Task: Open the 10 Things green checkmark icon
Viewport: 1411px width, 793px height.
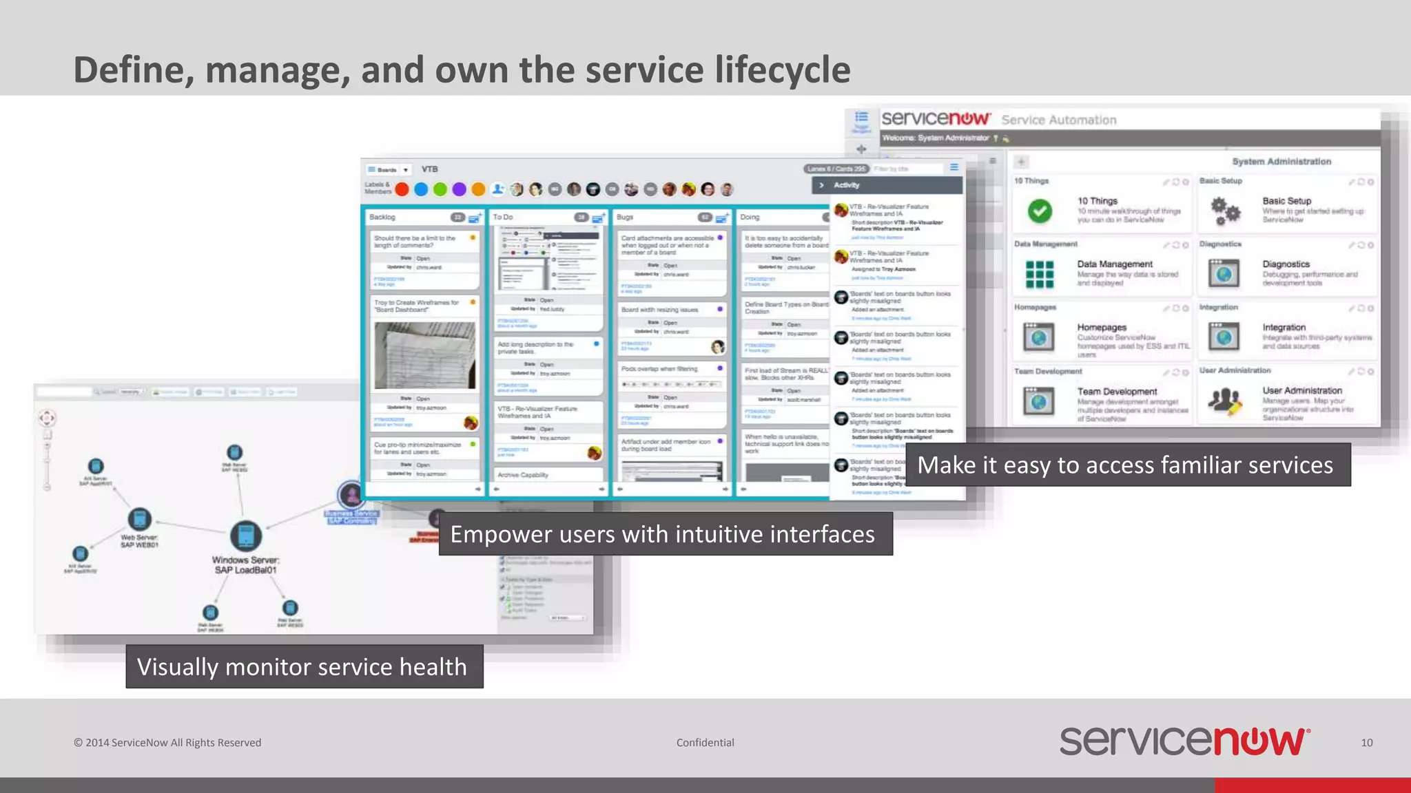Action: [1040, 211]
